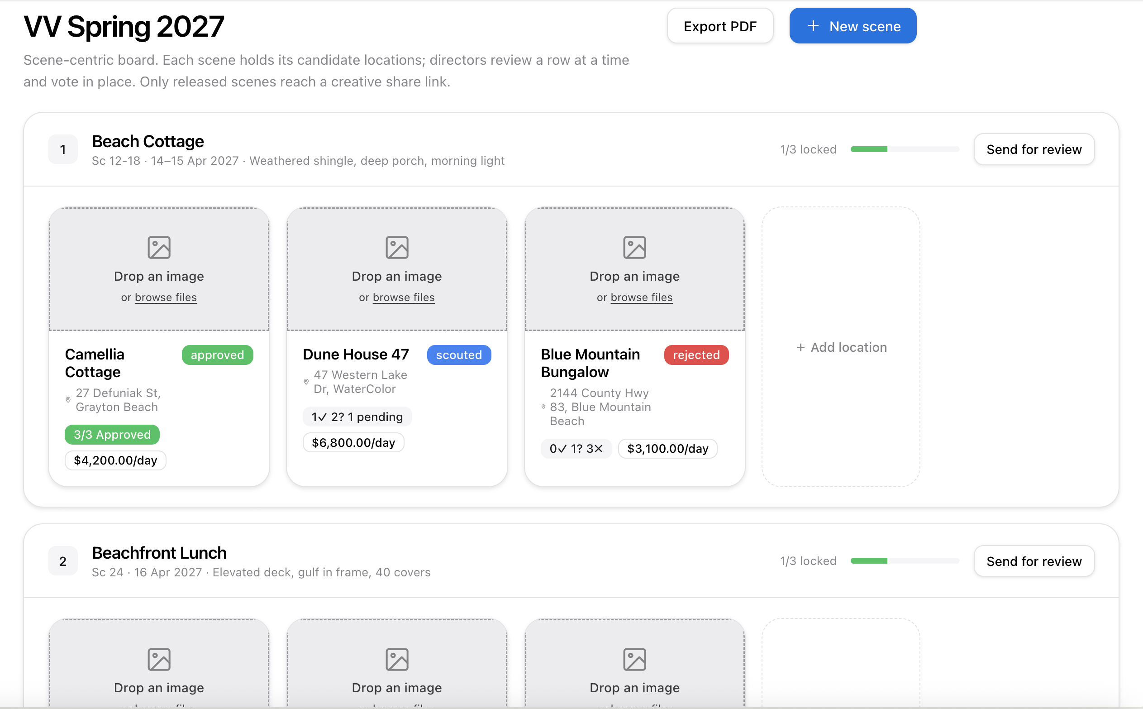The image size is (1143, 709).
Task: Click the Dune House 47 title
Action: point(356,354)
